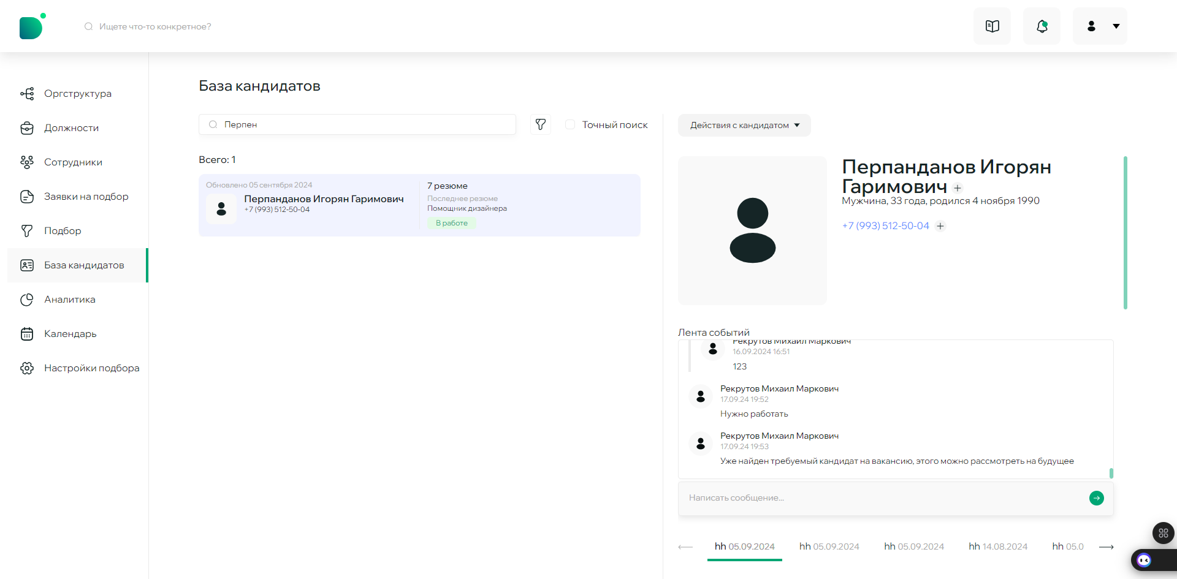
Task: Click avatar of 17.09.24 19:53 comment
Action: click(701, 444)
